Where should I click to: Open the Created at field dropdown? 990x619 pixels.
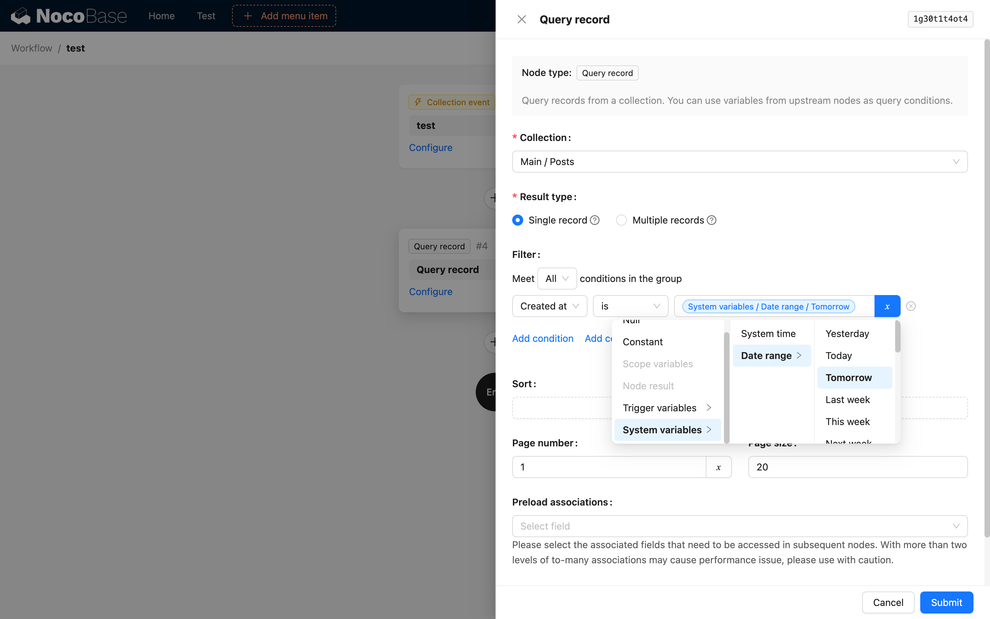[x=549, y=306]
